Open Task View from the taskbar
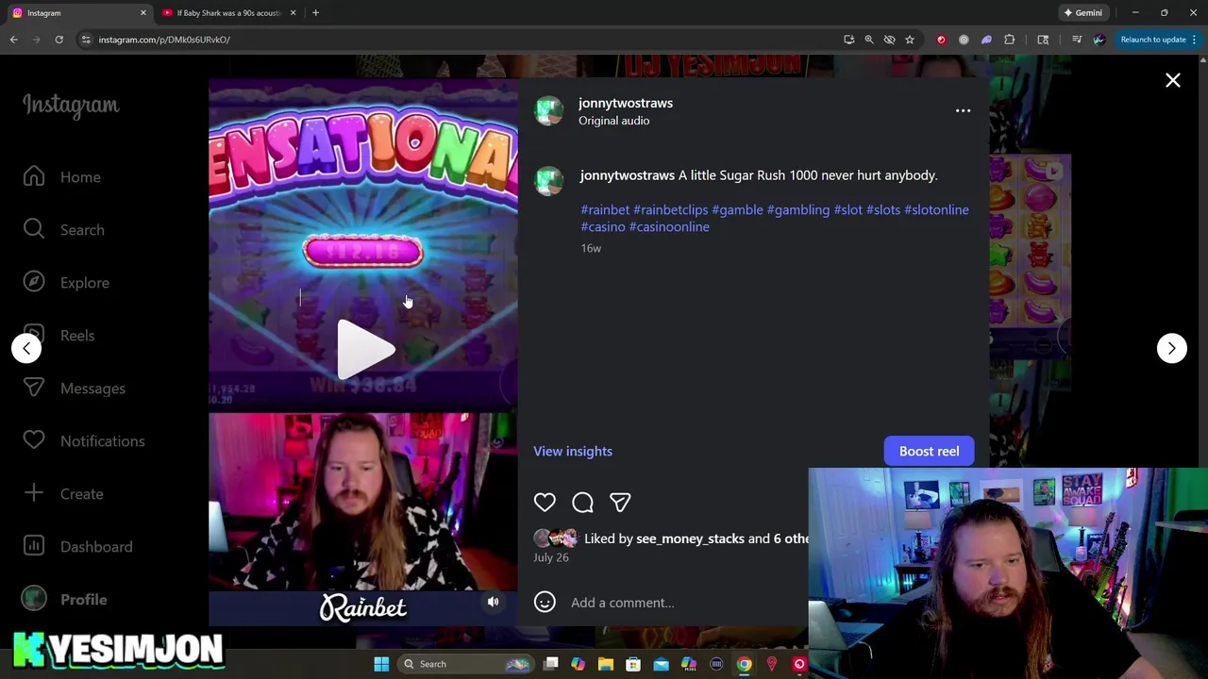Image resolution: width=1208 pixels, height=679 pixels. pyautogui.click(x=551, y=664)
